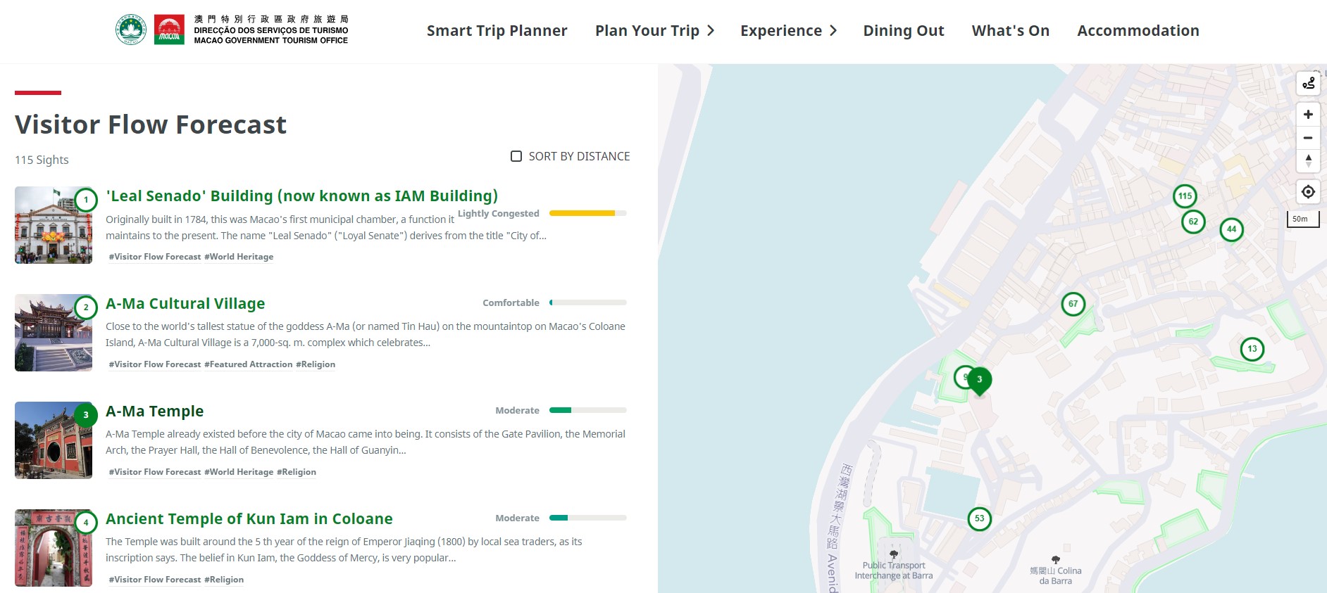Click the A-Ma Temple thumbnail image
The image size is (1327, 593).
pos(54,440)
